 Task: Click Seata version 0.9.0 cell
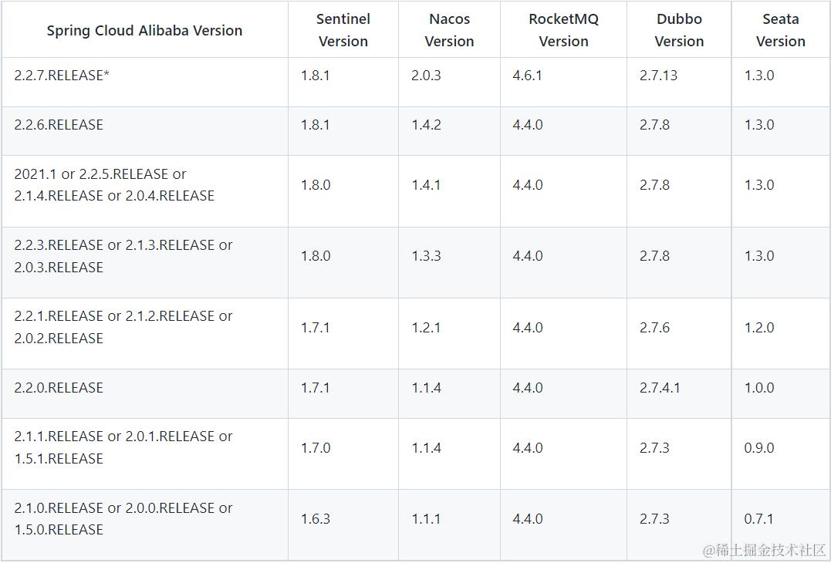tap(758, 448)
